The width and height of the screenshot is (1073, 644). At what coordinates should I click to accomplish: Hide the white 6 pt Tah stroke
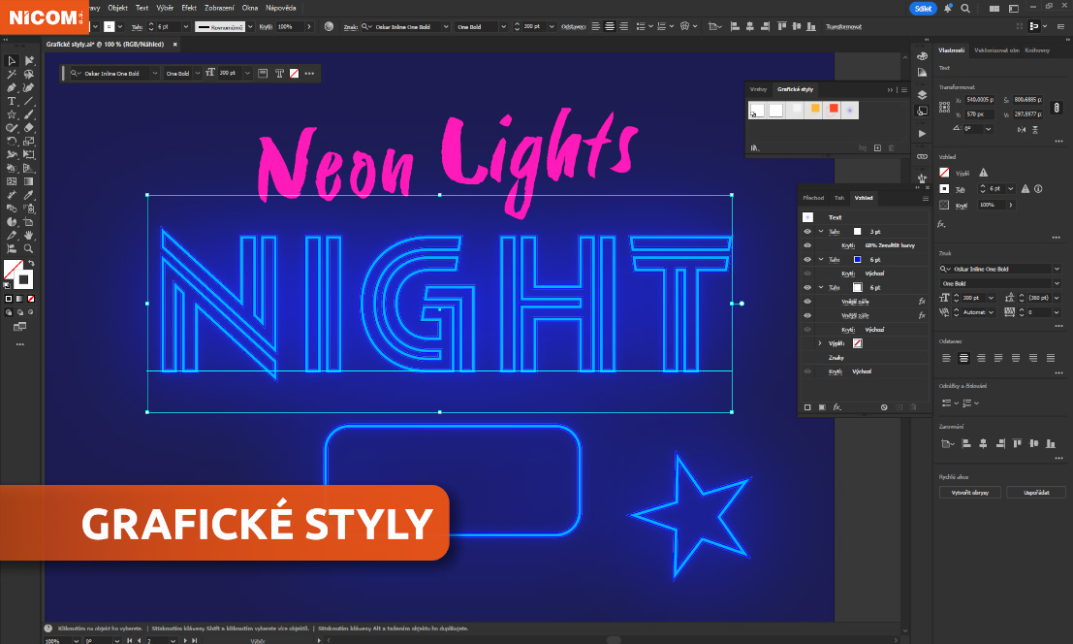tap(807, 287)
